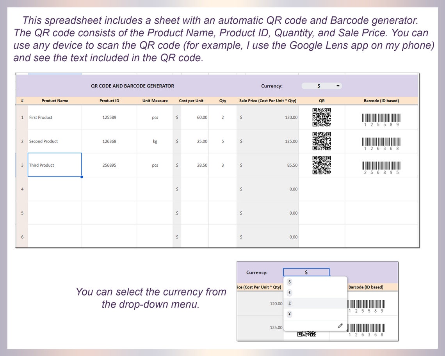Click the Third Product QR code
Viewport: 445px width, 356px height.
(x=321, y=165)
